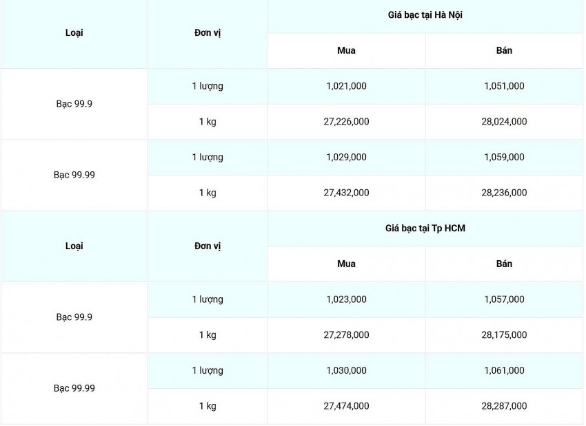This screenshot has height=426, width=586.
Task: Click the 28,024,000 price cell
Action: click(x=504, y=122)
